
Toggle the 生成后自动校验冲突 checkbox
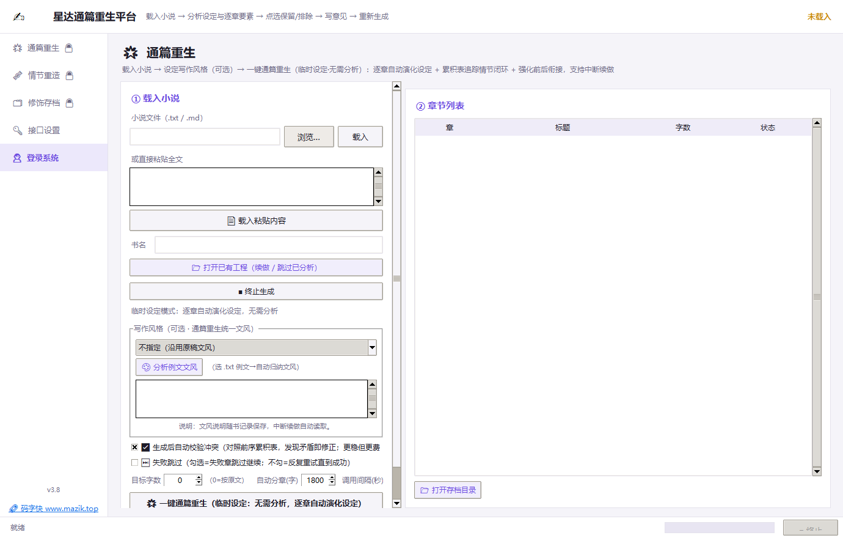[134, 448]
